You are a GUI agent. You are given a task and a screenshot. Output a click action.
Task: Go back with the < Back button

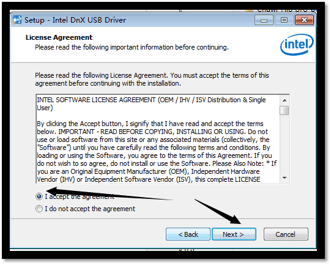pyautogui.click(x=188, y=234)
